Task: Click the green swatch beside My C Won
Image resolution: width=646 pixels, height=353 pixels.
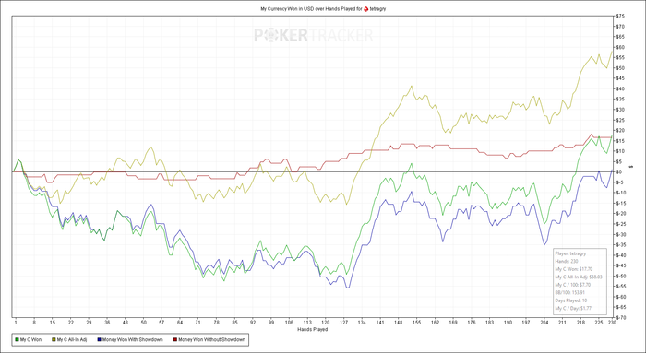Action: pos(17,340)
